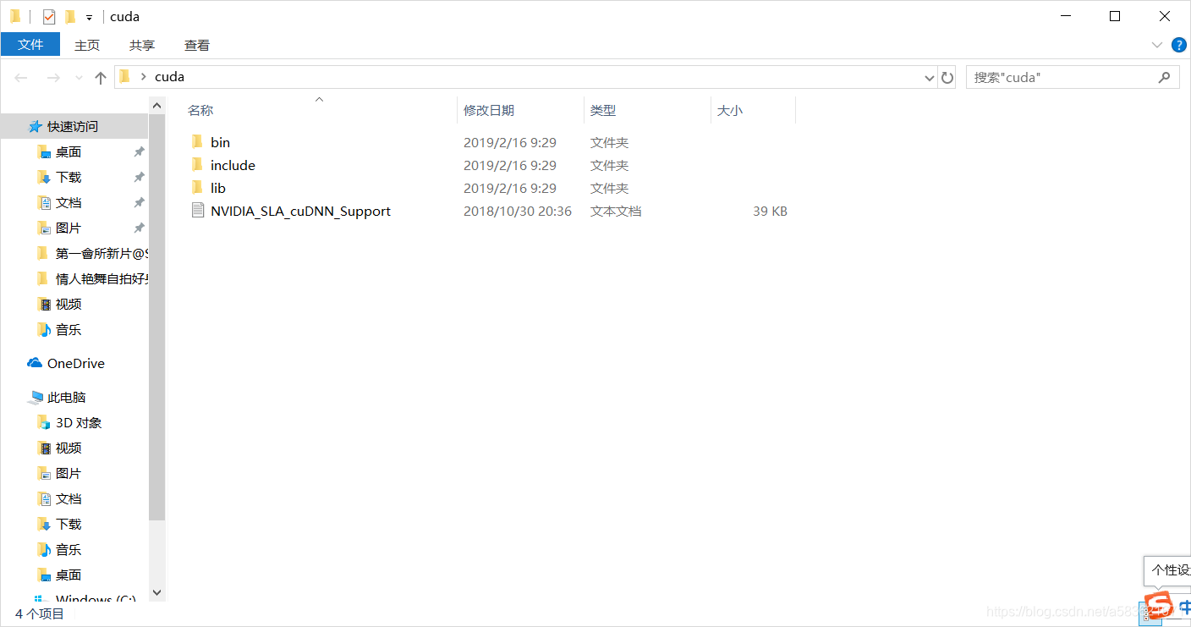Open pinned 文档 under quick access
The height and width of the screenshot is (627, 1191).
tap(69, 202)
